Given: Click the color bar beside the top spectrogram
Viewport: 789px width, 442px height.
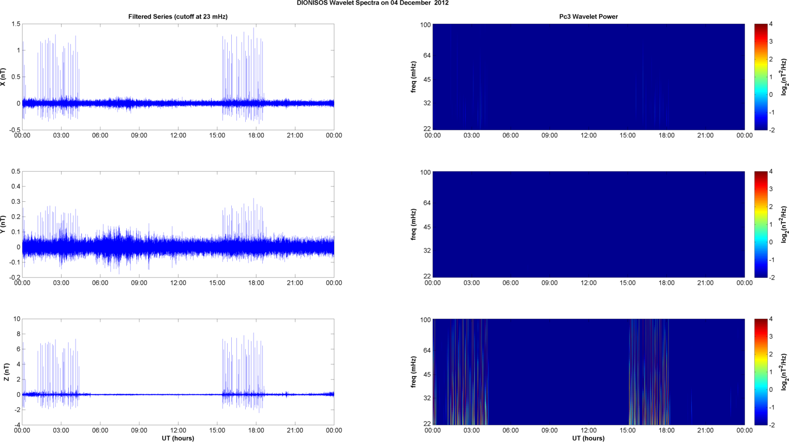Looking at the screenshot, I should [761, 77].
